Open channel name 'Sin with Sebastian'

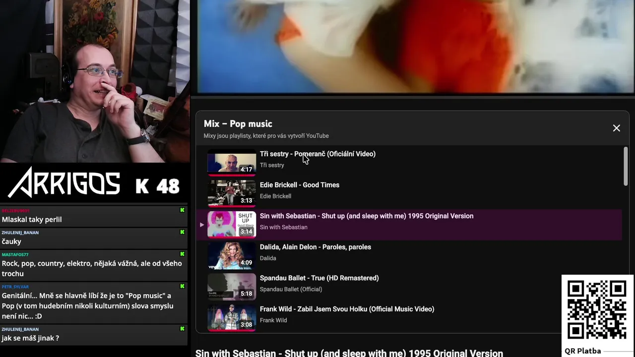tap(284, 227)
